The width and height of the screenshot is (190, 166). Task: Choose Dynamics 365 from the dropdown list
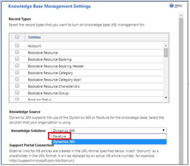[109, 142]
